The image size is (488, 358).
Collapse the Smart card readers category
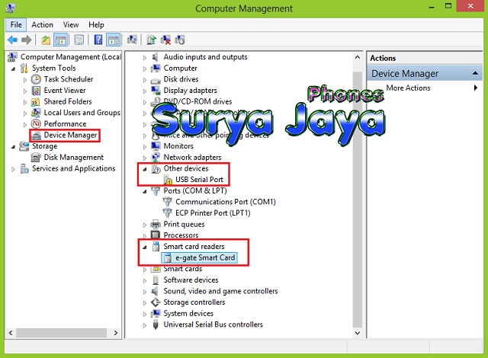(145, 247)
